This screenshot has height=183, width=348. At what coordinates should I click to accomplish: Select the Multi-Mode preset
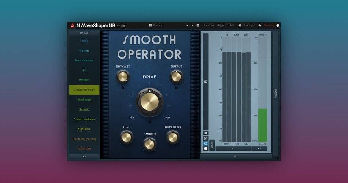[x=84, y=148]
